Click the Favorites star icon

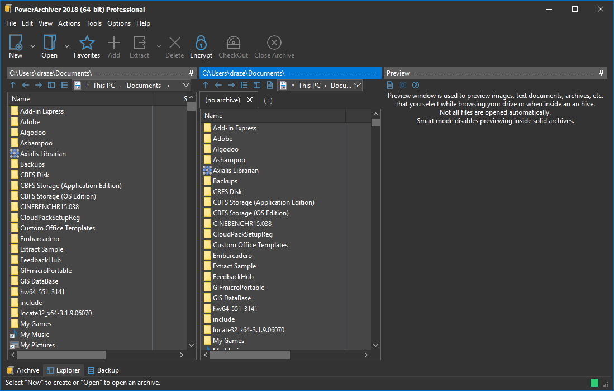coord(87,43)
